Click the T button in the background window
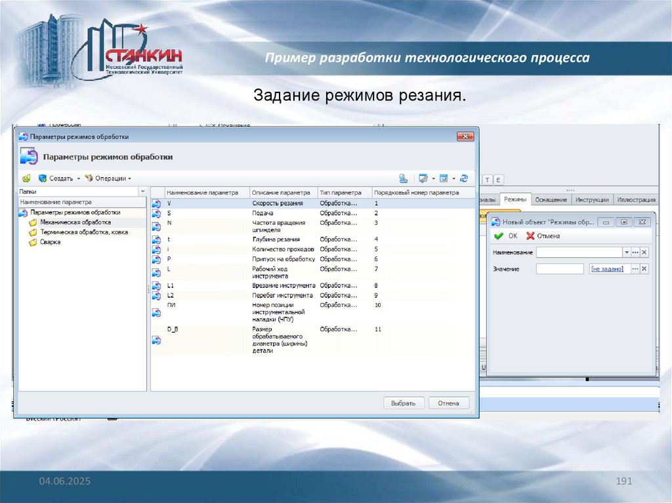 click(488, 180)
